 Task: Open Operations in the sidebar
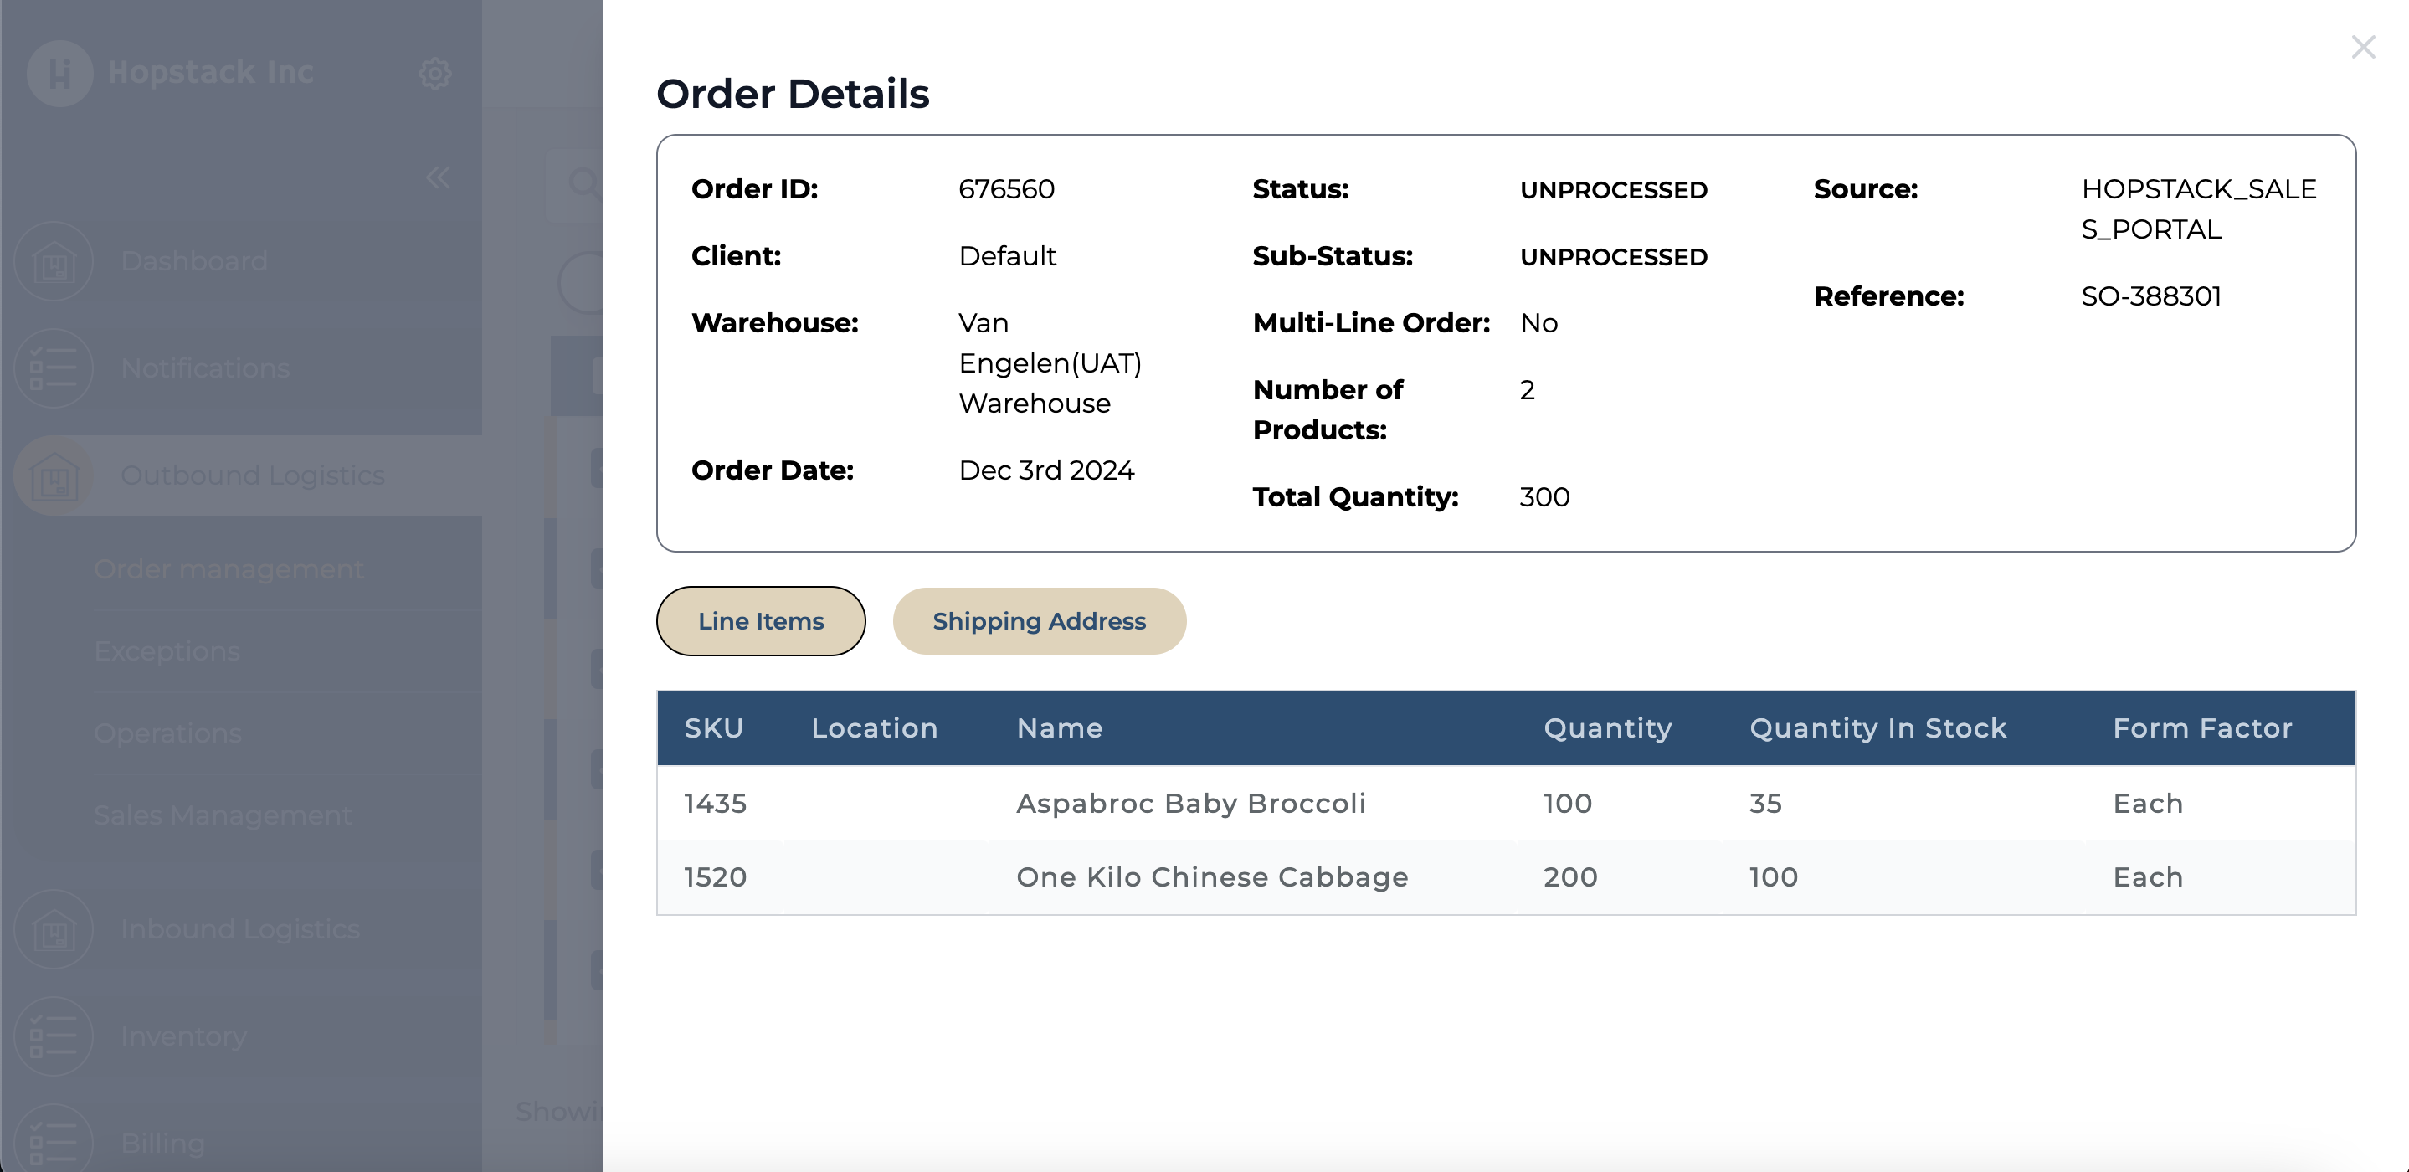point(168,733)
